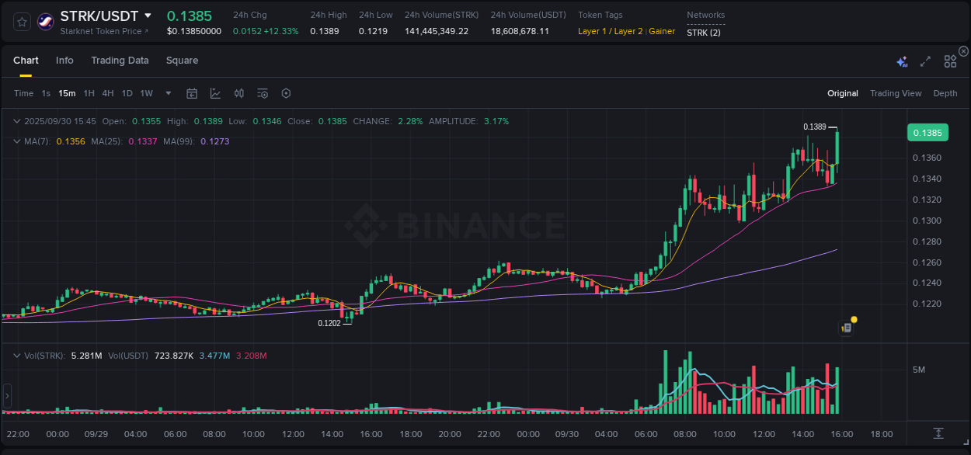Screen dimensions: 971x455
Task: Open the Binance AI assistant
Action: pyautogui.click(x=901, y=61)
